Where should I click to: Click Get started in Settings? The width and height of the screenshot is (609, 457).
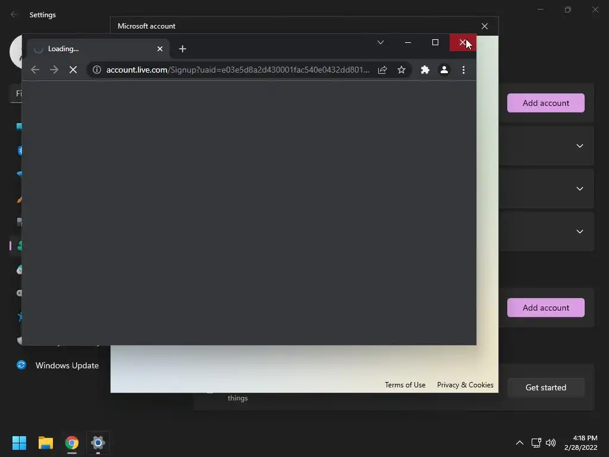click(x=546, y=387)
